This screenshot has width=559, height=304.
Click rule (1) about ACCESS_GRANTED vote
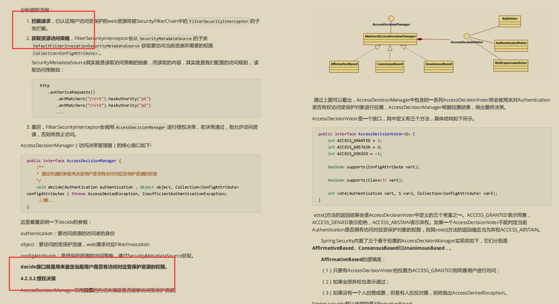click(411, 271)
